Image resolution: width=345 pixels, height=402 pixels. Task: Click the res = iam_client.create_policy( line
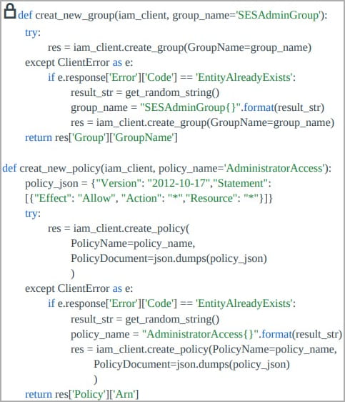(x=119, y=228)
